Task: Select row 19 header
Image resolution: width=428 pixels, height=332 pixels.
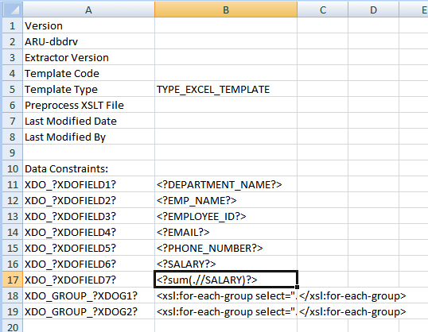Action: [x=13, y=311]
